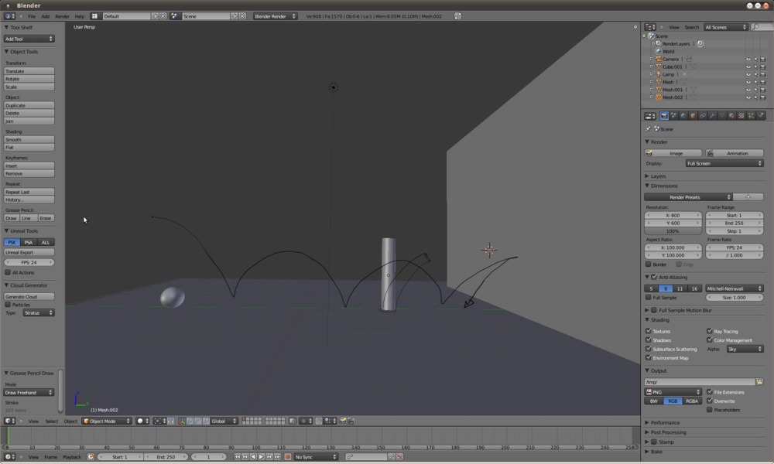The image size is (774, 464).
Task: Open the Add Tool dropdown
Action: (29, 39)
